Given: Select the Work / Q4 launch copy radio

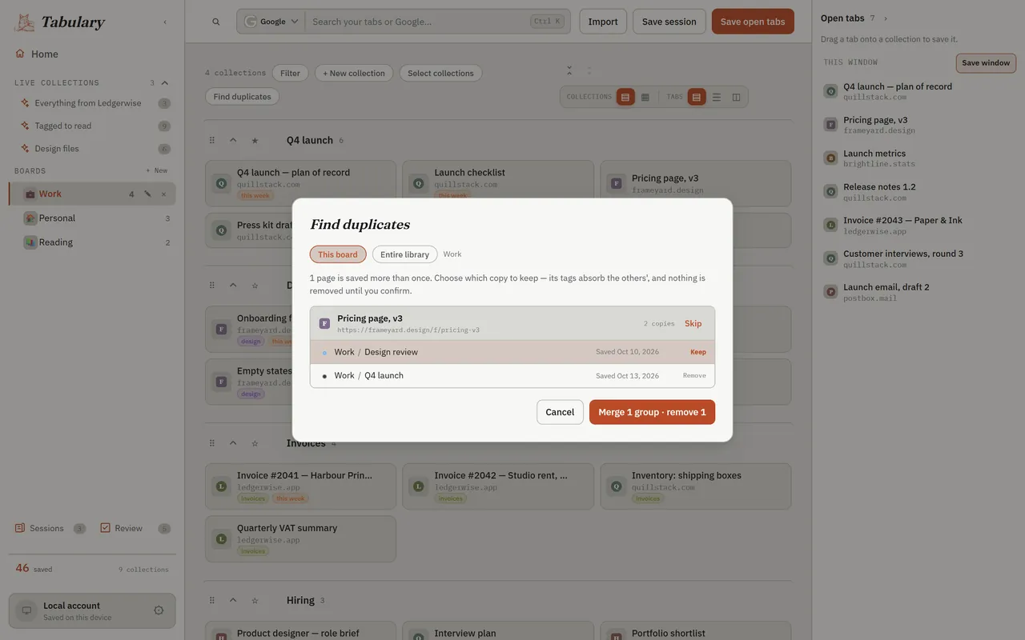Looking at the screenshot, I should click(x=324, y=376).
